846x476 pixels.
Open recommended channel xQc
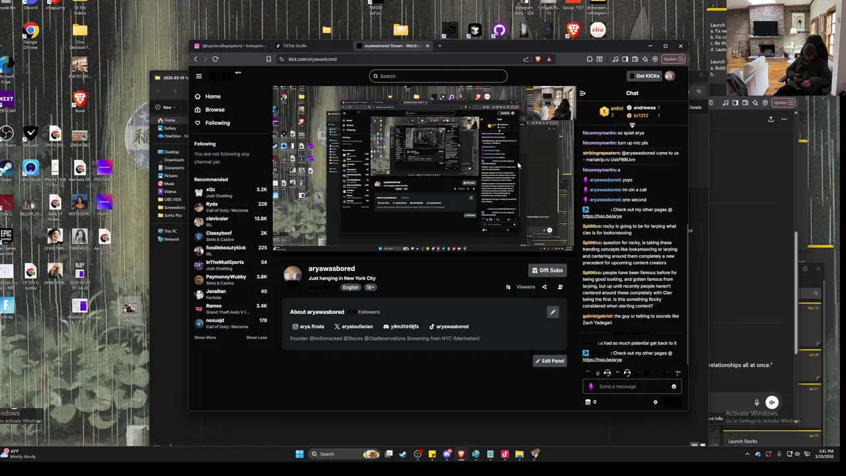click(231, 192)
